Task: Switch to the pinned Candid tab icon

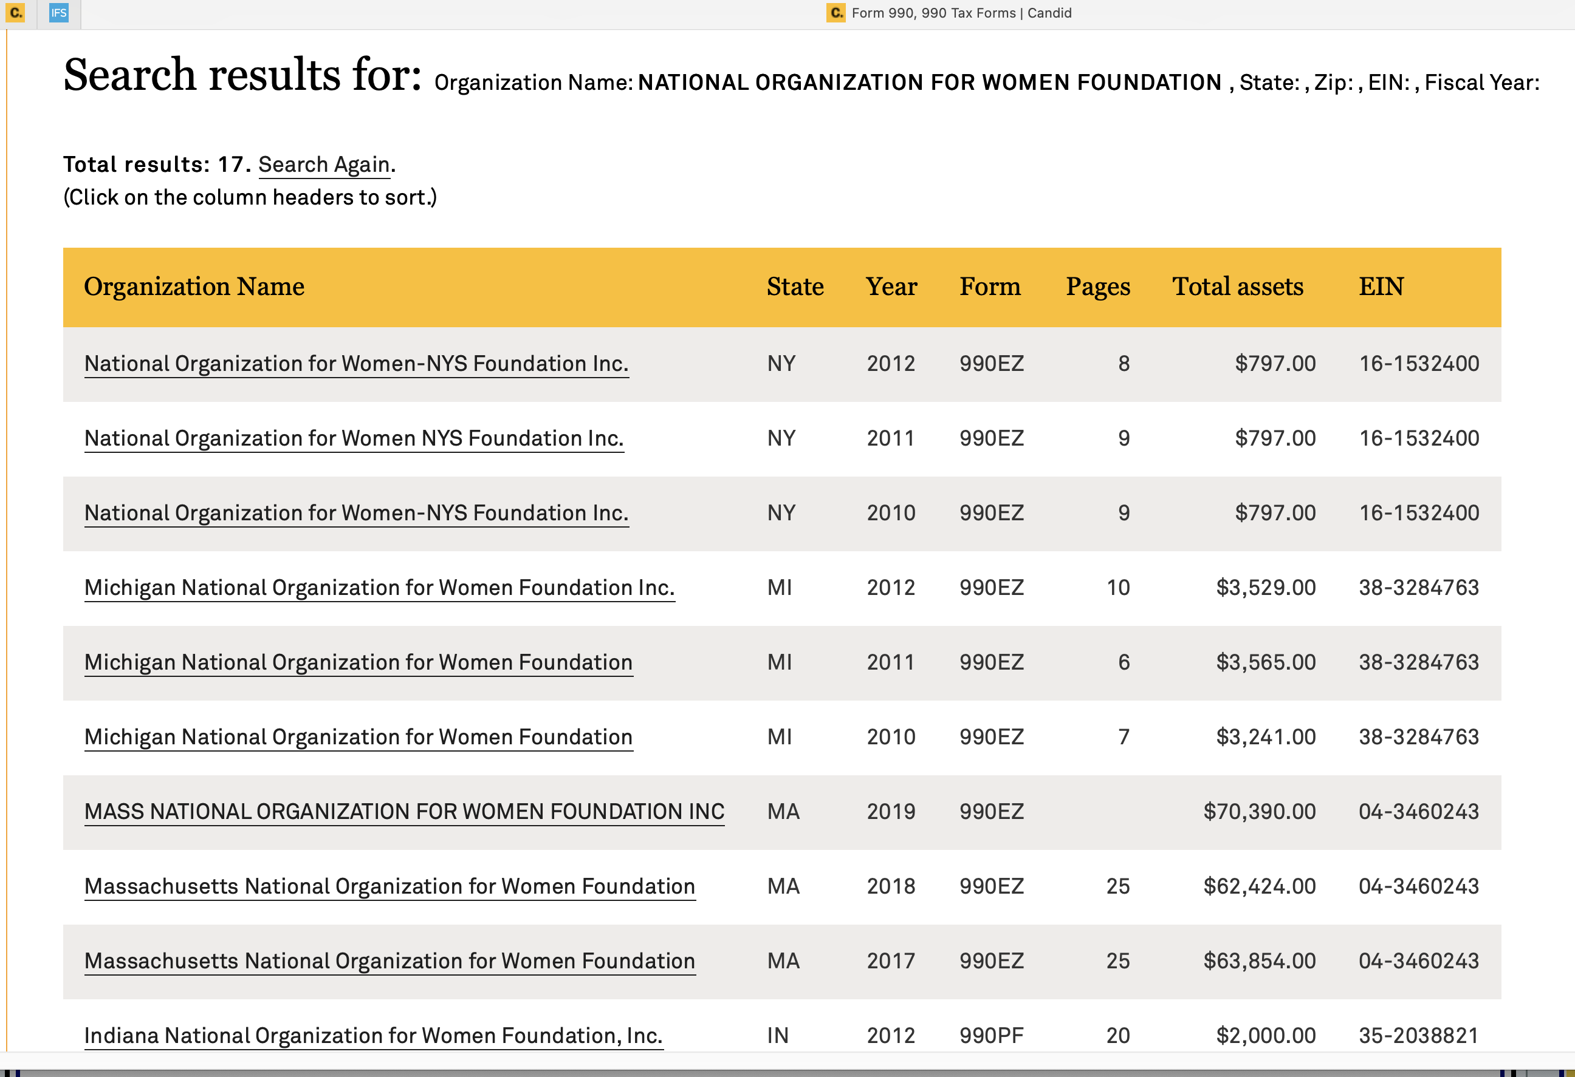Action: coord(16,13)
